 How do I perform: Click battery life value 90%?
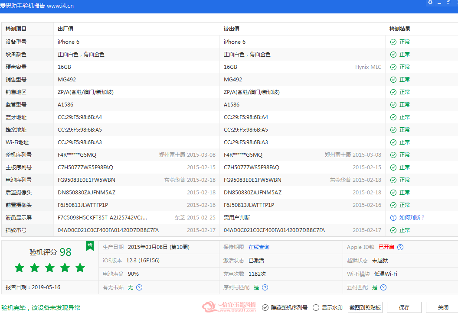(133, 274)
